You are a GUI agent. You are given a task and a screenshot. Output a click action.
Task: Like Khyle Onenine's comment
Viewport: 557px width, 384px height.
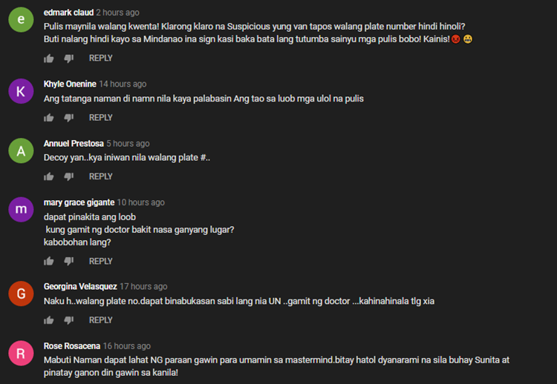(49, 118)
